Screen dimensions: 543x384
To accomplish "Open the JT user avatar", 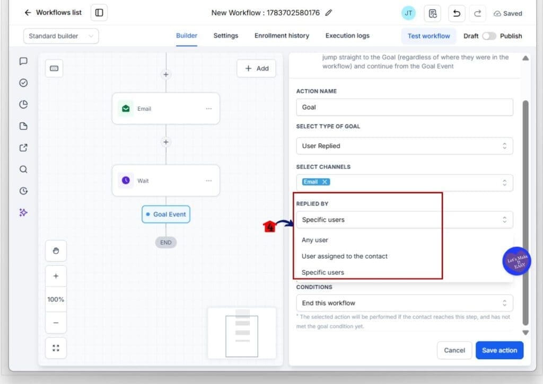I will pos(408,13).
